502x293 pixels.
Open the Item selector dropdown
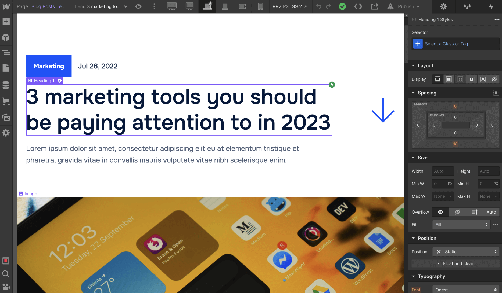(x=101, y=6)
